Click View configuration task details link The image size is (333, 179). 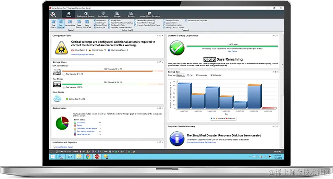pyautogui.click(x=83, y=55)
